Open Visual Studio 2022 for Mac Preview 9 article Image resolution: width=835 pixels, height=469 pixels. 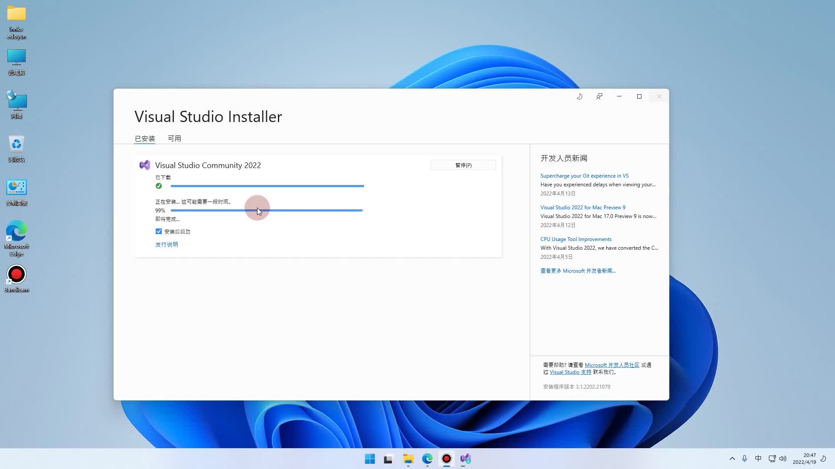[x=583, y=208]
